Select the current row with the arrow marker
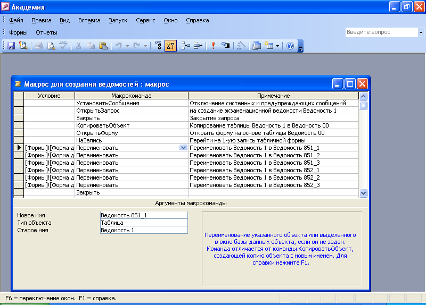The height and width of the screenshot is (305, 426). point(19,148)
